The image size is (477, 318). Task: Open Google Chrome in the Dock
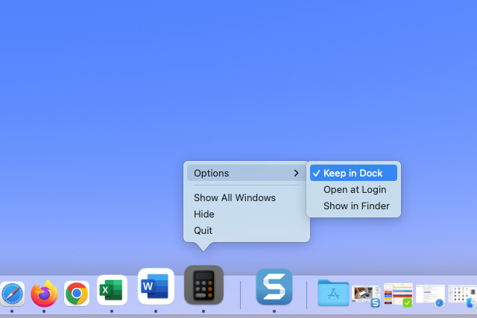tap(77, 293)
